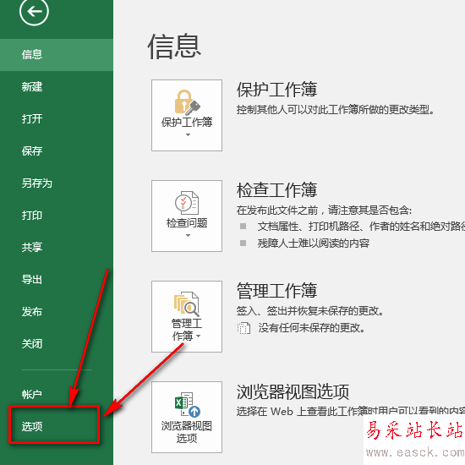
Task: Click the unsaved changes document icon
Action: 243,328
